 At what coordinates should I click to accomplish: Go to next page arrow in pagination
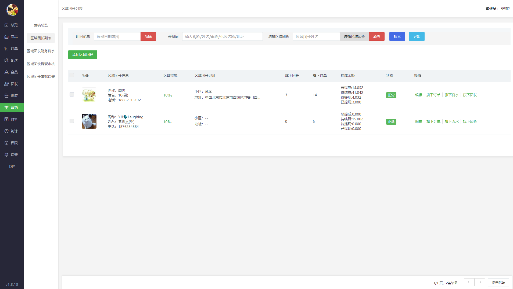point(480,282)
